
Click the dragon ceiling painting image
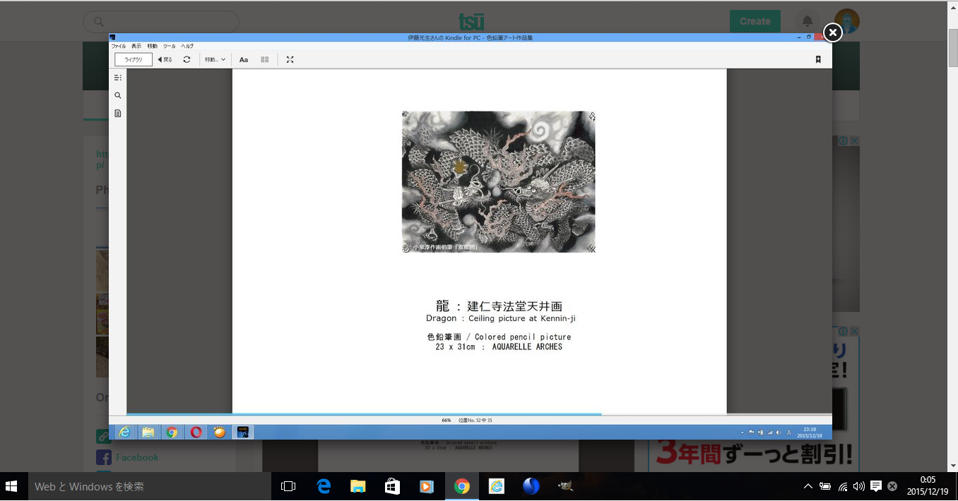tap(499, 182)
